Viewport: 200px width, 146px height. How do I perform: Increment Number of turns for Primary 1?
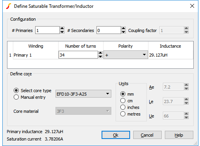pyautogui.click(x=100, y=53)
